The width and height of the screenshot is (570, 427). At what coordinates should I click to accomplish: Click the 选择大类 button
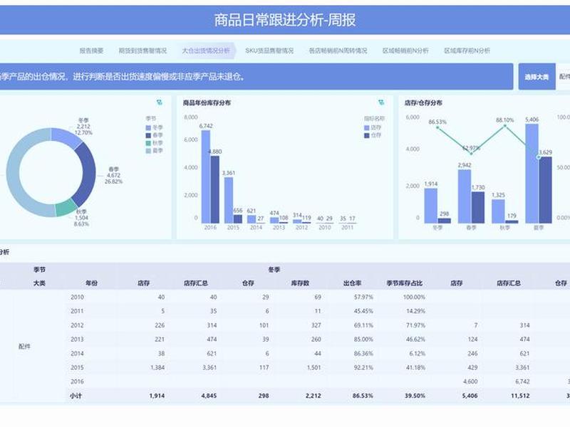click(x=537, y=77)
